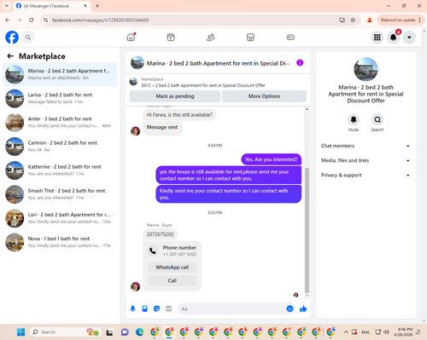Reload the page in Chrome
Viewport: 427px width, 340px height.
(32, 20)
